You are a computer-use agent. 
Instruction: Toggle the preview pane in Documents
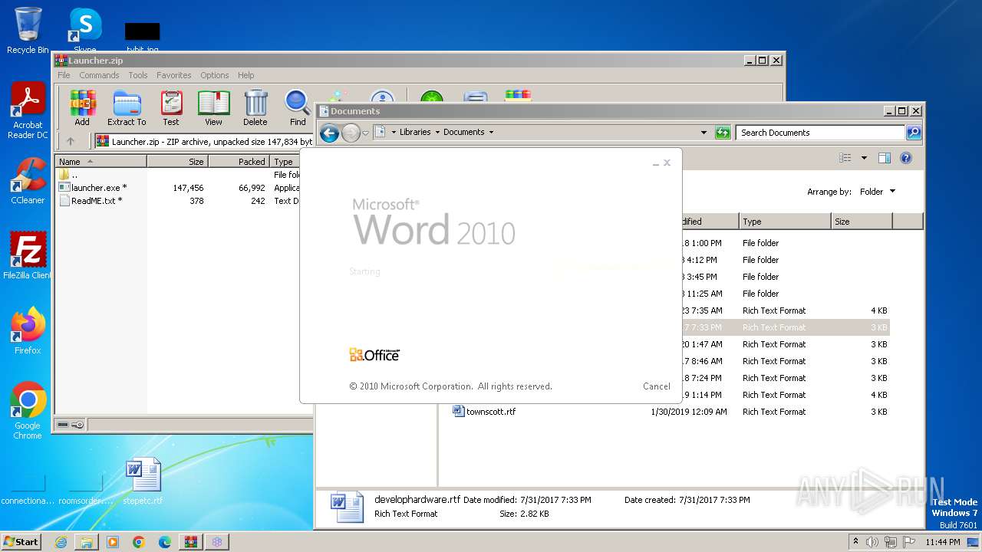click(885, 158)
